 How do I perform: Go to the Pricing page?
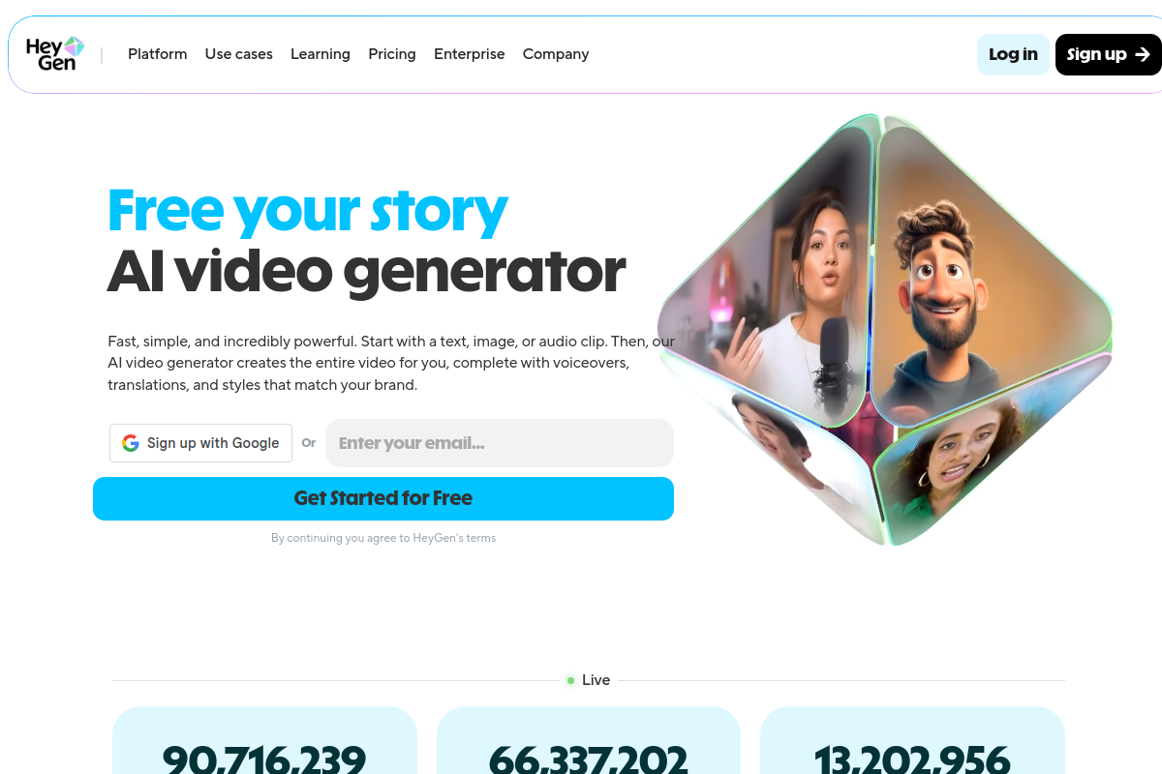point(392,54)
